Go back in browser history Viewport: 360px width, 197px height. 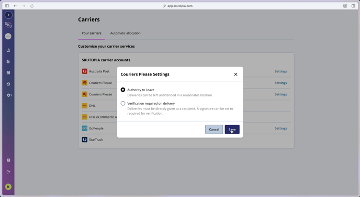[15, 6]
